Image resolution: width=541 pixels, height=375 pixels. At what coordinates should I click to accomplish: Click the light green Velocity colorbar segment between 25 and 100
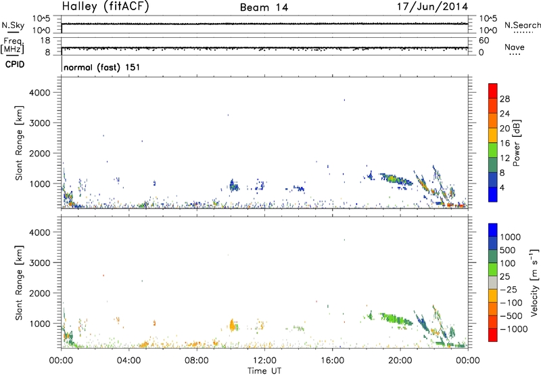(x=493, y=269)
